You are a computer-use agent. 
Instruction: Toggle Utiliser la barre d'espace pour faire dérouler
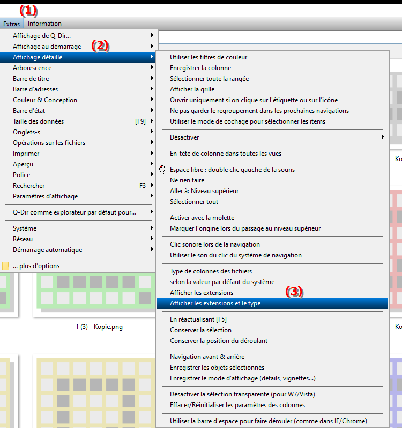tap(272, 421)
